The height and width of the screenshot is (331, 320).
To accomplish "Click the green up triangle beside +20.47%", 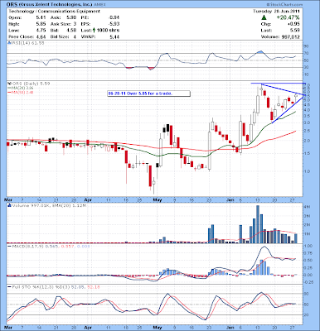I will pos(264,17).
